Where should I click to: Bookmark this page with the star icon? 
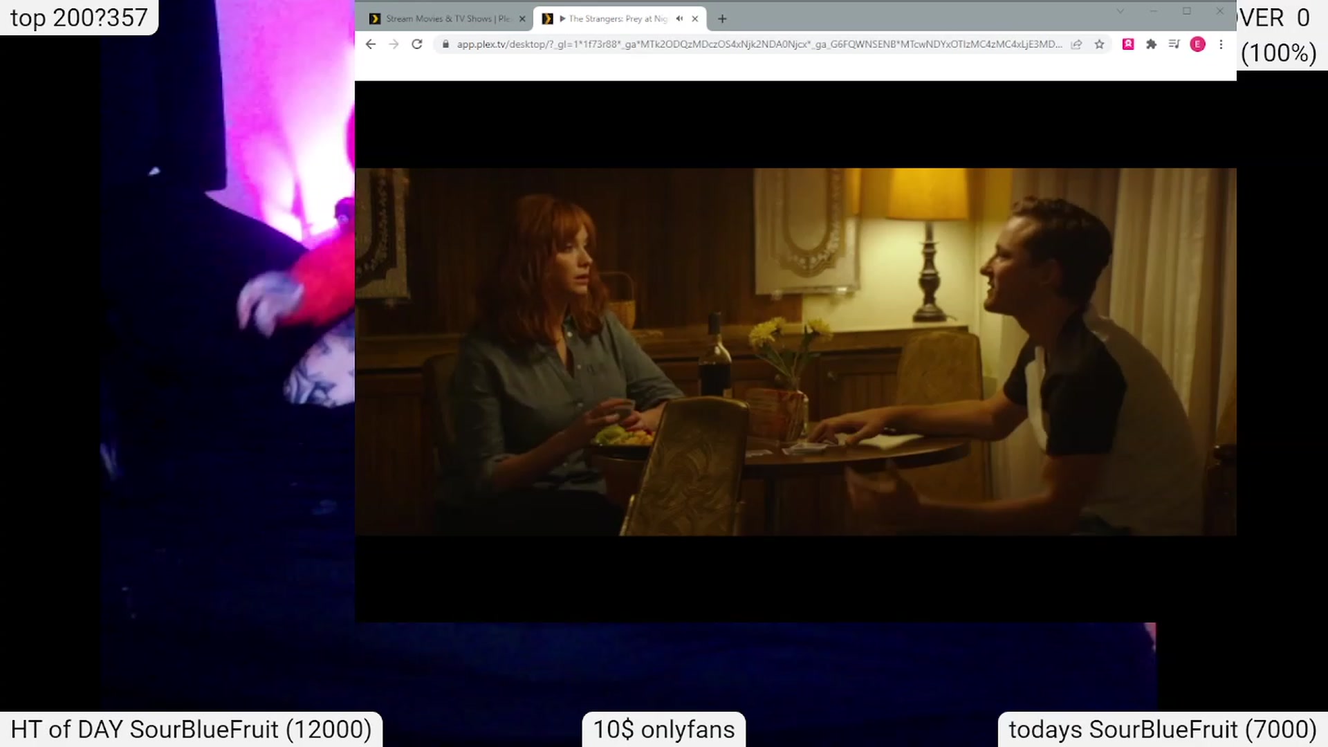[x=1099, y=44]
